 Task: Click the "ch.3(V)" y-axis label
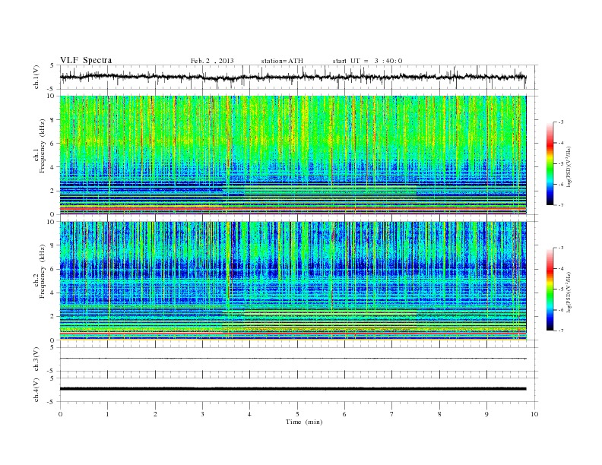click(36, 359)
